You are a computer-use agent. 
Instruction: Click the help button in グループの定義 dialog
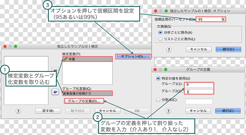coord(169,111)
